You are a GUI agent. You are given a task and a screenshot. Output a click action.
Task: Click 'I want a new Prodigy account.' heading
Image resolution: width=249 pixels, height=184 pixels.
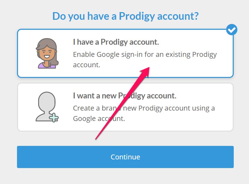click(x=124, y=96)
